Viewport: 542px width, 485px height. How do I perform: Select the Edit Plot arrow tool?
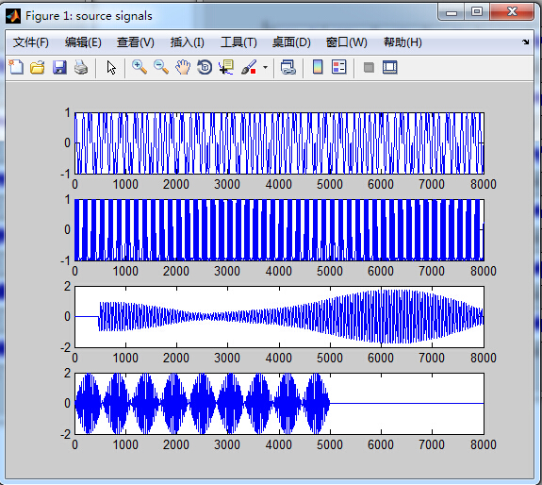111,67
